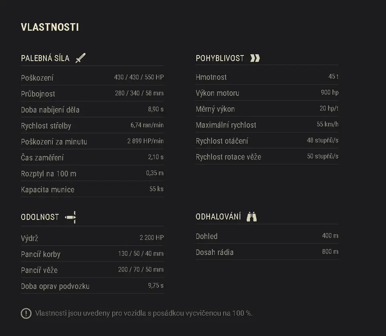Viewport: 386px width, 336px height.
Task: Click the armor icon next to Odolnost
Action: click(x=71, y=217)
